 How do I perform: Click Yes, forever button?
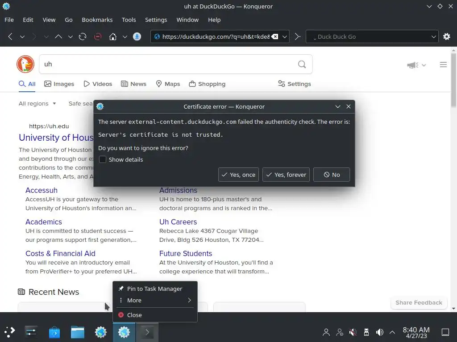click(x=286, y=175)
